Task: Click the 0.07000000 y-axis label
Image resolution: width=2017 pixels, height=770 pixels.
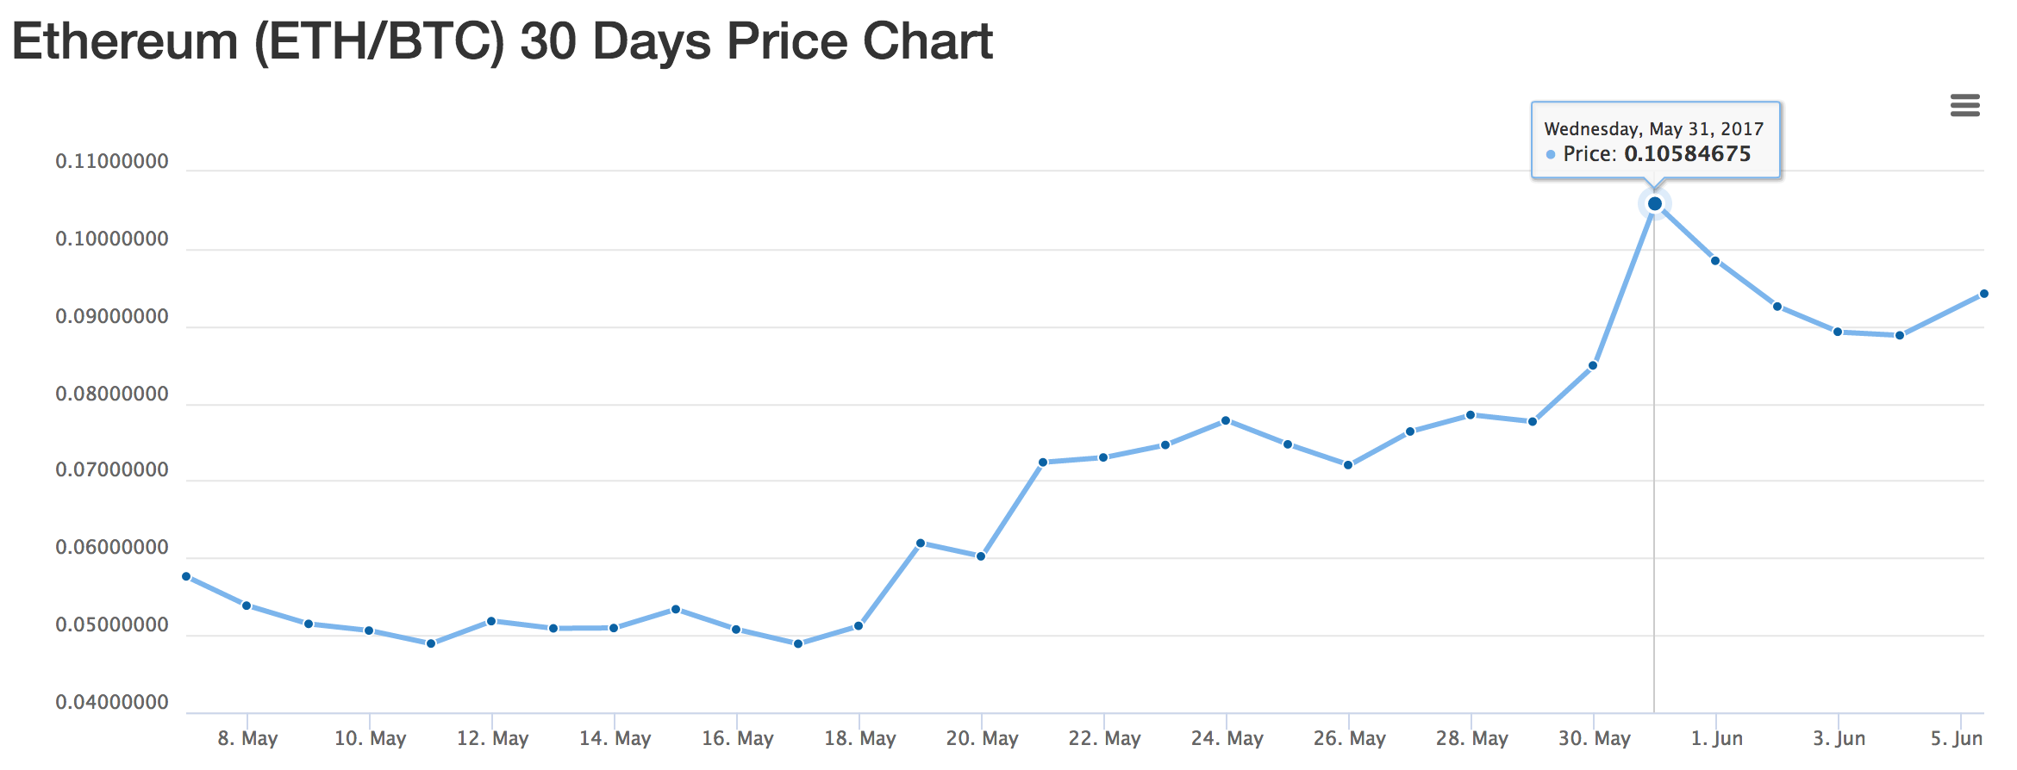Action: click(112, 470)
